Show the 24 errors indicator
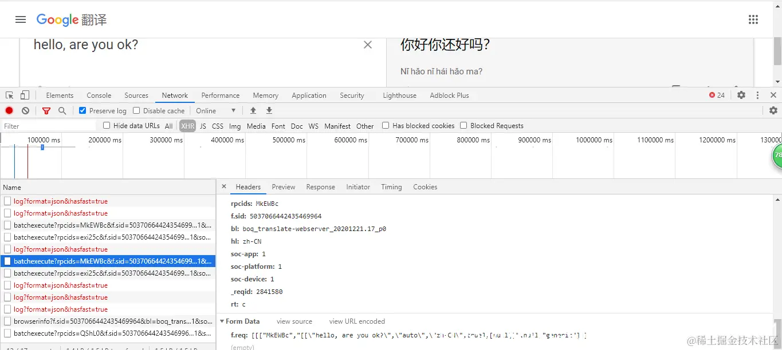 [x=717, y=95]
